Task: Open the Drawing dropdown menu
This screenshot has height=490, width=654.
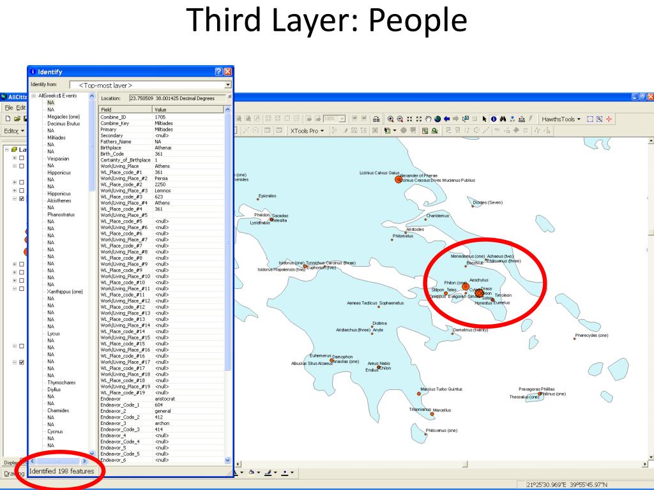Action: pos(13,473)
